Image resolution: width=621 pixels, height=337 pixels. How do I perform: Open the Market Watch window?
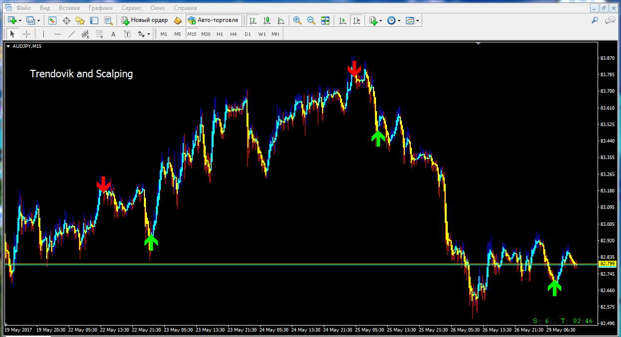coord(52,20)
